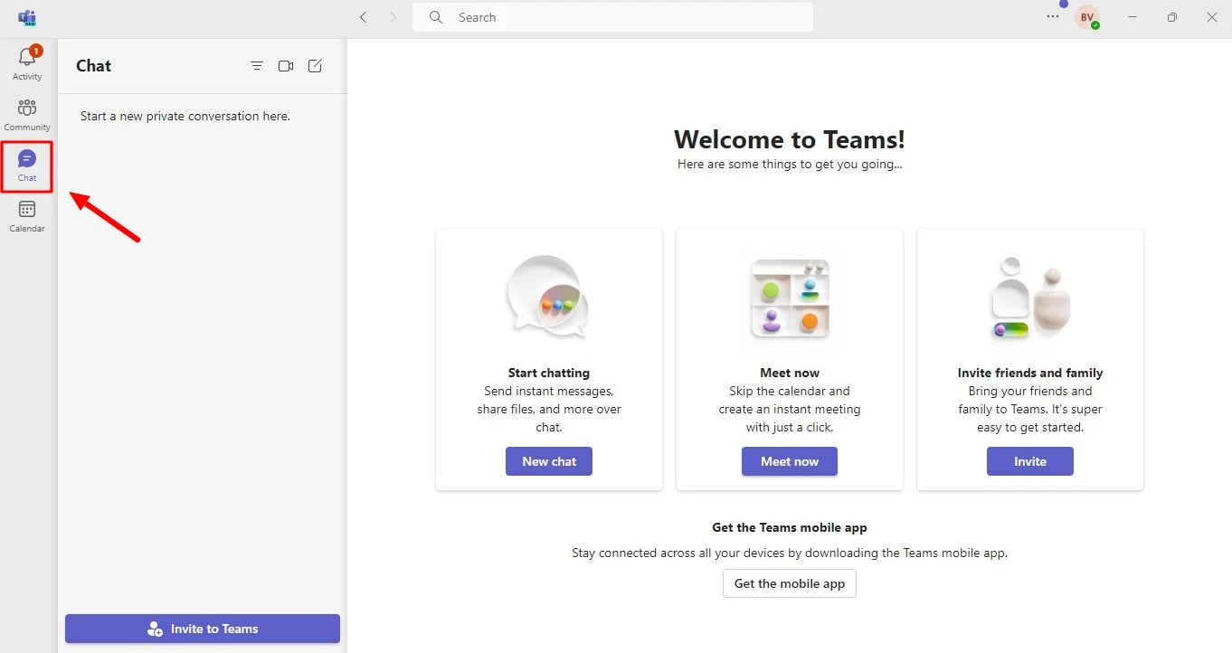Open the Activity feed in sidebar
This screenshot has height=653, width=1232.
click(27, 63)
